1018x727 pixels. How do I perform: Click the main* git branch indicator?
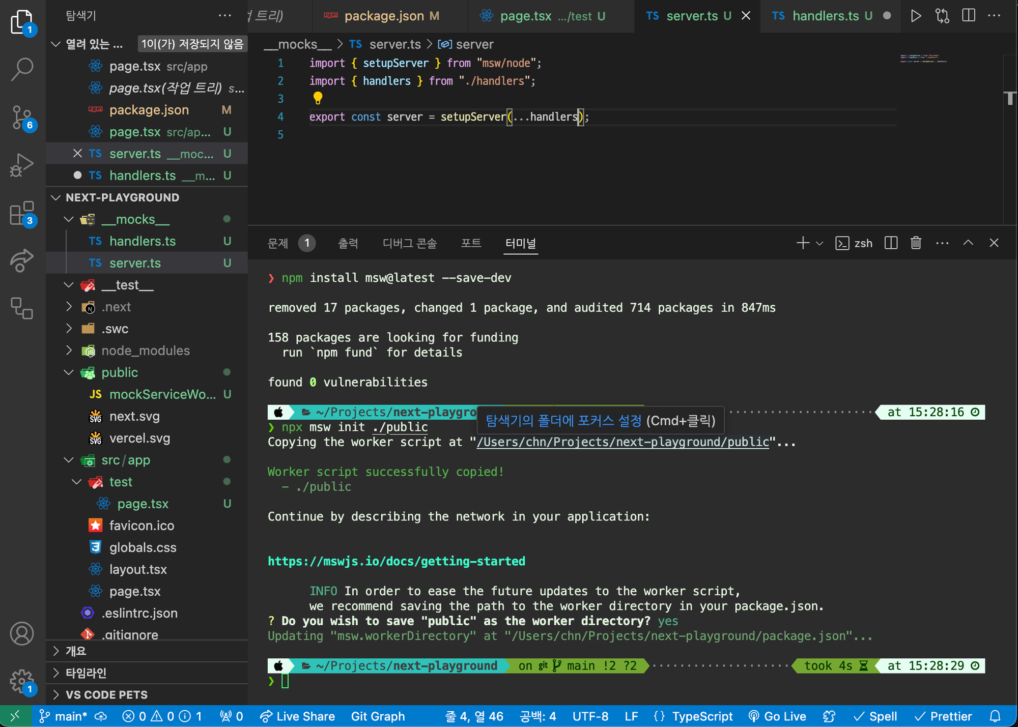coord(63,716)
